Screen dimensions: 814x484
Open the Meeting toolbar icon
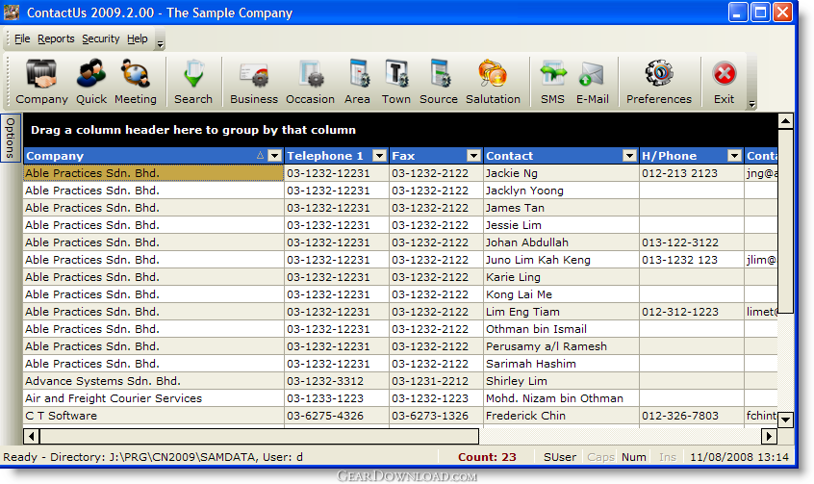[x=136, y=82]
